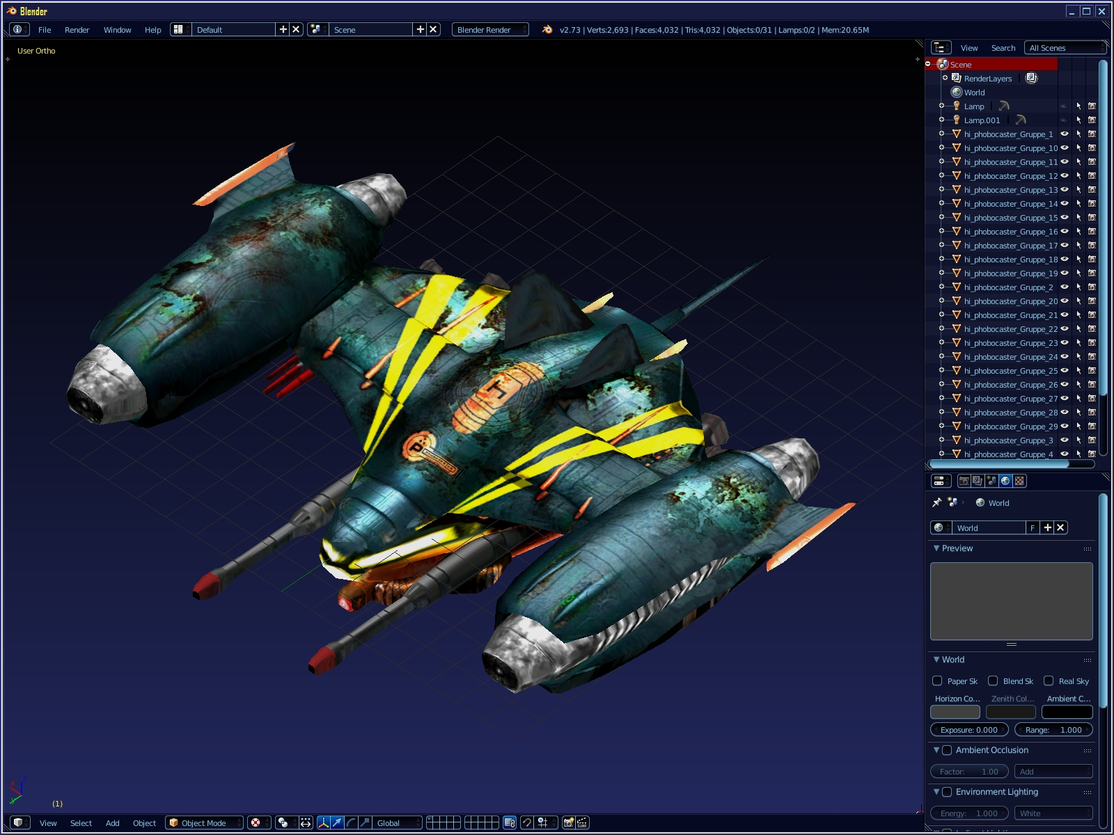Switch to the Render properties camera icon
This screenshot has height=835, width=1114.
[964, 481]
